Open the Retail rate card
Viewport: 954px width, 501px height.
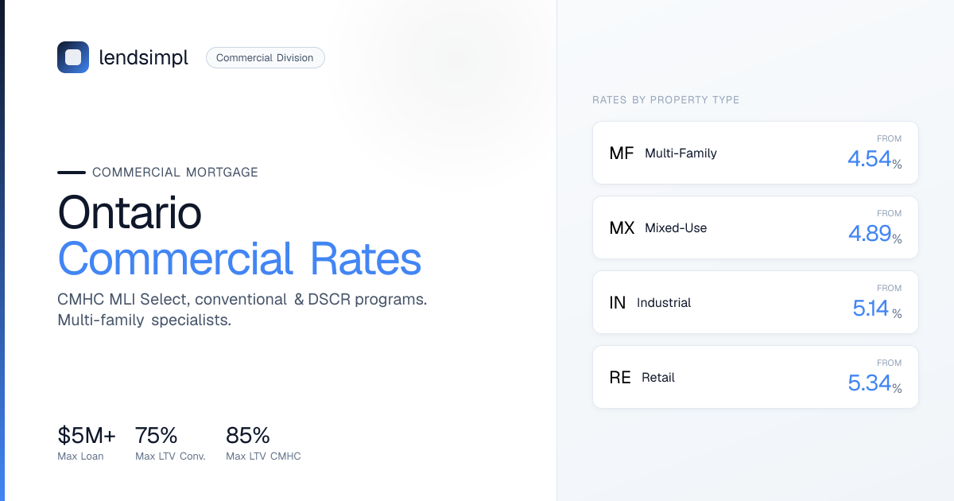click(x=755, y=377)
